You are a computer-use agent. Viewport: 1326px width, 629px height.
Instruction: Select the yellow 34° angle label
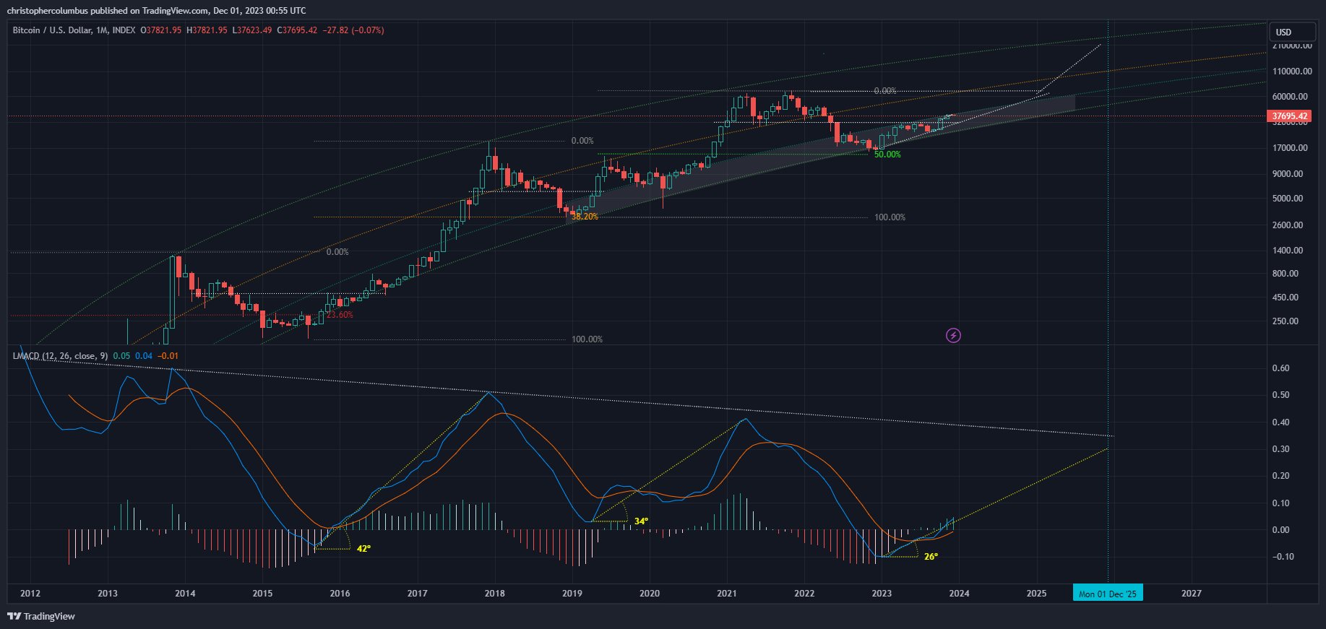641,521
